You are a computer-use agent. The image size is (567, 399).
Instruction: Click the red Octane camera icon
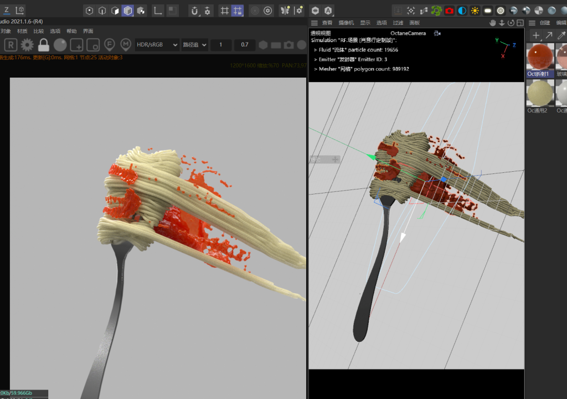coord(449,11)
